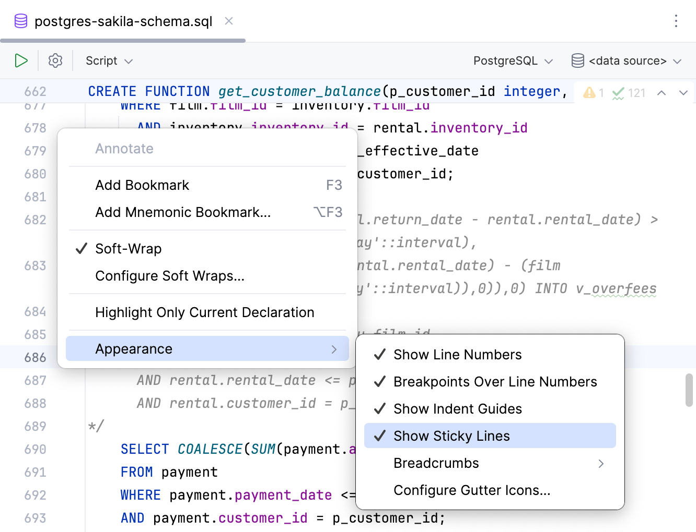Jump to previous highlighted problem with up arrow
Screen dimensions: 696x532
(662, 93)
